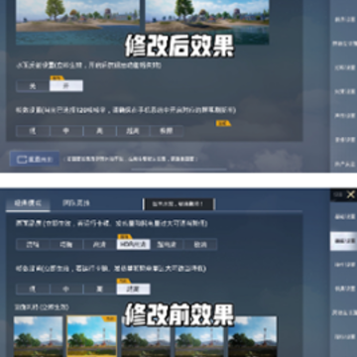Image resolution: width=357 pixels, height=357 pixels.
Task: Open right water preview image in upper panel
Action: point(207,22)
